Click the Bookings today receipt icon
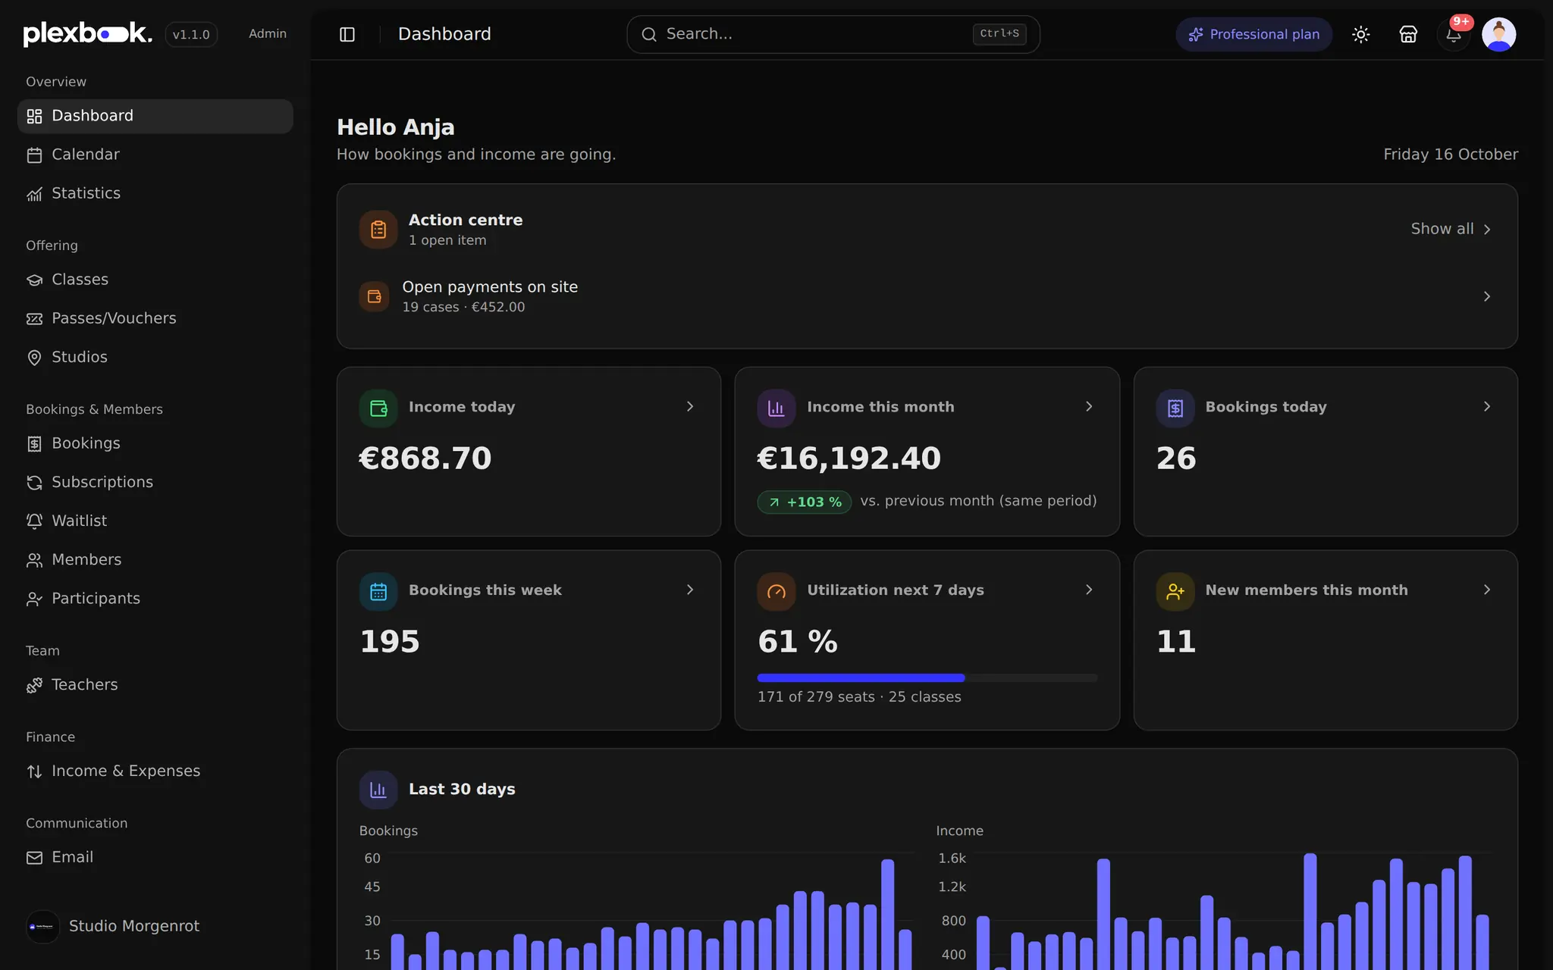The width and height of the screenshot is (1553, 970). click(x=1175, y=408)
